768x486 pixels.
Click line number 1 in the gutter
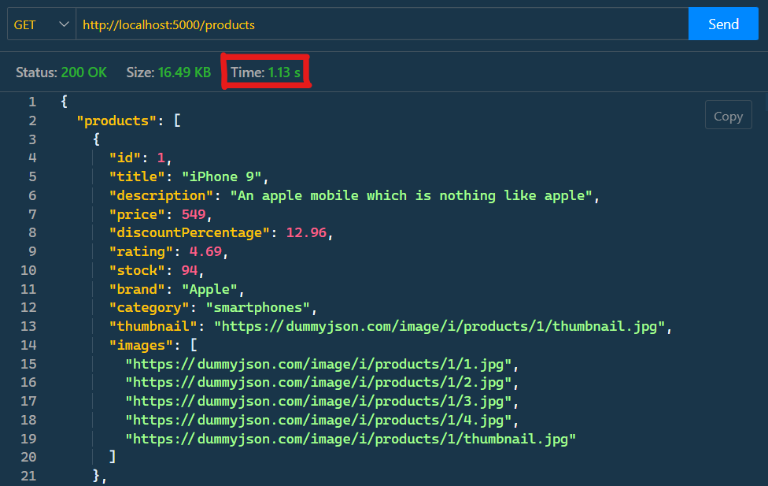32,101
